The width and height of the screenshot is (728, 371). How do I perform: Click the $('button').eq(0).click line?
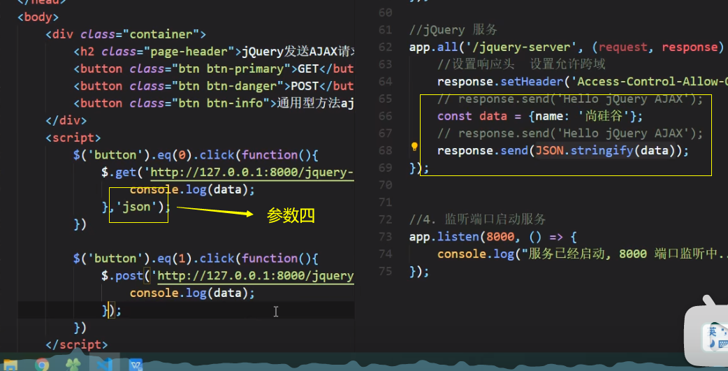coord(196,155)
